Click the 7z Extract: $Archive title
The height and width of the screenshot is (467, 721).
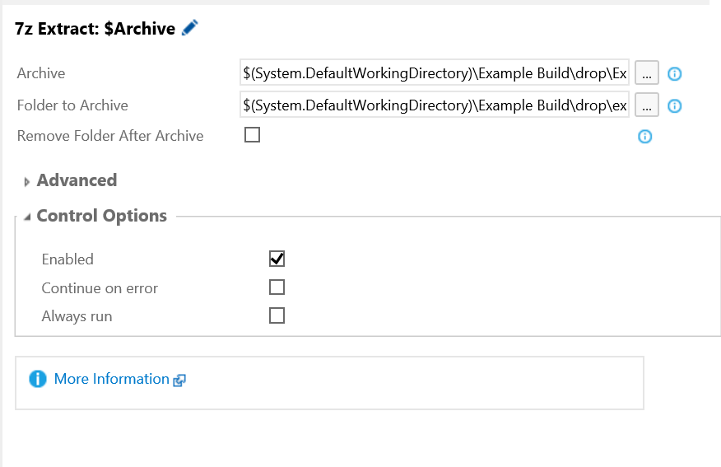[95, 29]
